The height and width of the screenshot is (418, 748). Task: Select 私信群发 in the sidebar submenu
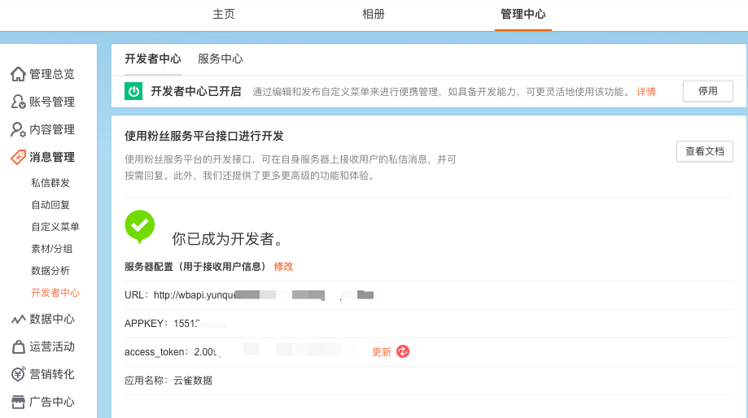[50, 183]
